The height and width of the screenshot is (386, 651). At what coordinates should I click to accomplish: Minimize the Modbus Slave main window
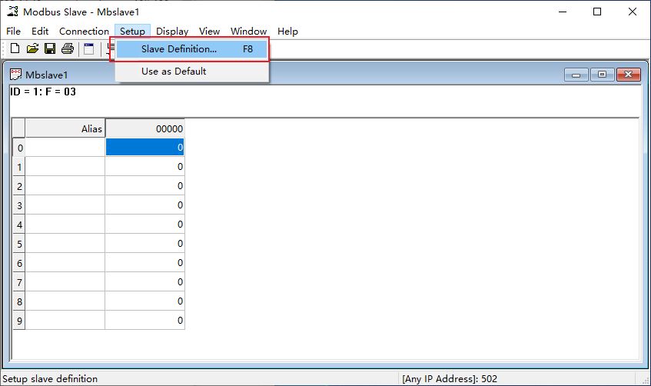coord(563,12)
